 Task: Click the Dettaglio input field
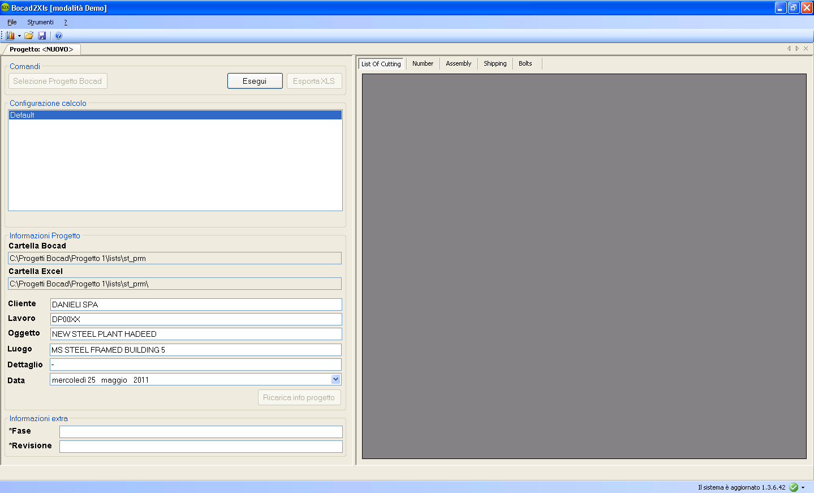[196, 365]
